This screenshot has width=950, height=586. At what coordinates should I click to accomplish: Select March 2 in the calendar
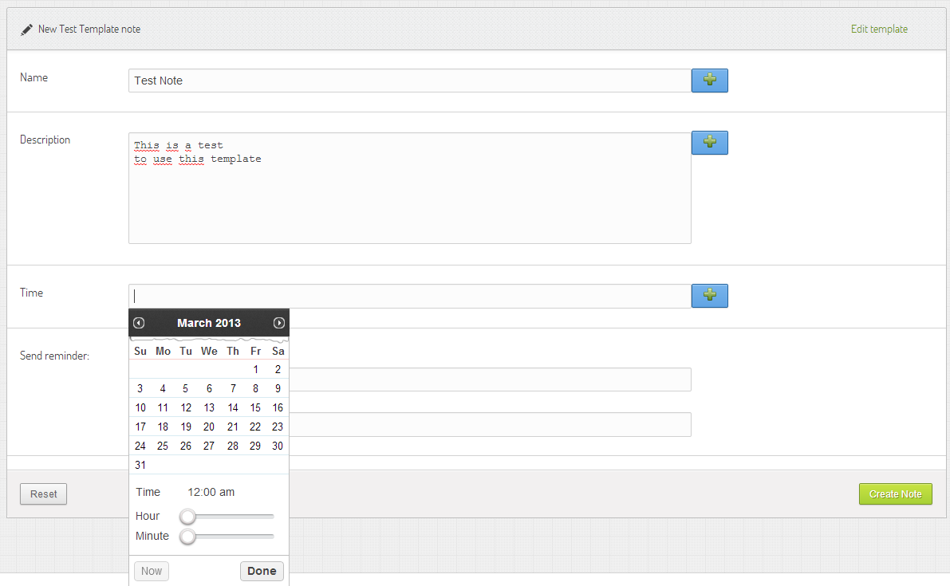point(278,369)
